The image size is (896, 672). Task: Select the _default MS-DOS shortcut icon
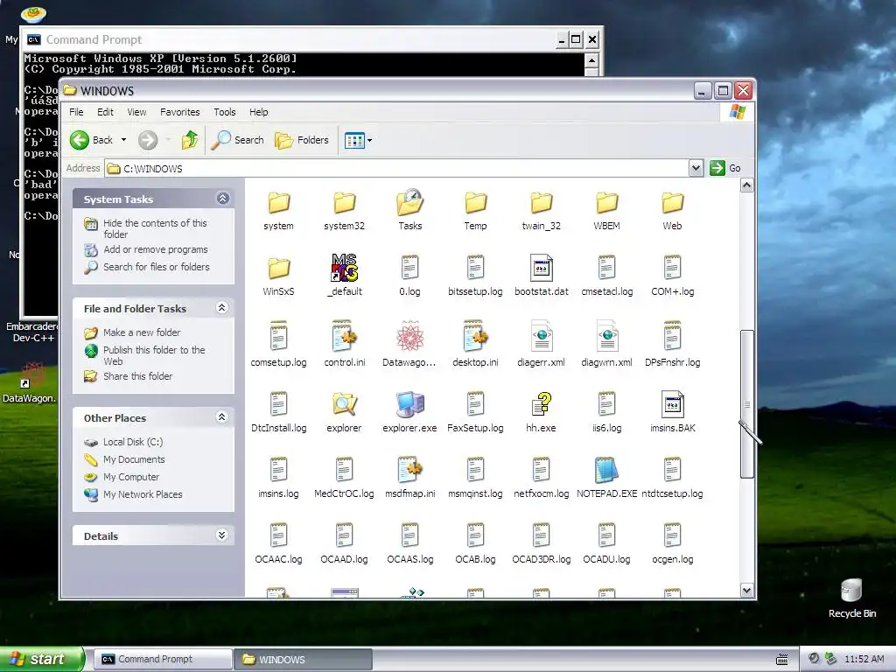click(345, 268)
